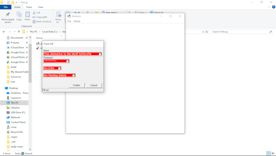This screenshot has width=276, height=156.
Task: Click the USB Drive (F:) icon
Action: click(8, 113)
